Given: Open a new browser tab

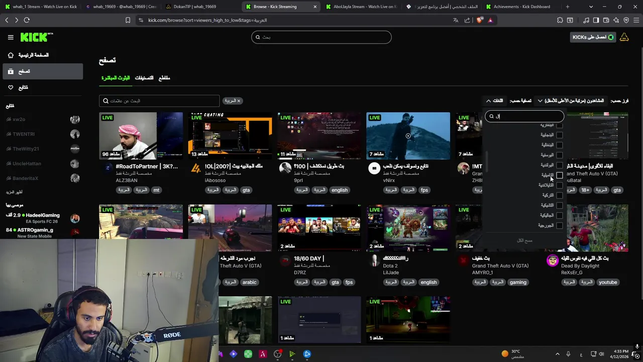Looking at the screenshot, I should click(x=568, y=7).
